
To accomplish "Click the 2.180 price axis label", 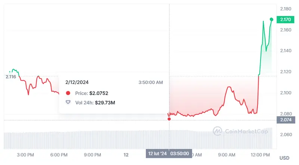I will point(286,9).
